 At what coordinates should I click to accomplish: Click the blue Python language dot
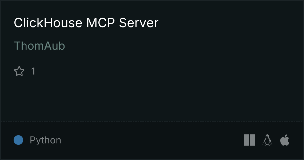coord(18,140)
